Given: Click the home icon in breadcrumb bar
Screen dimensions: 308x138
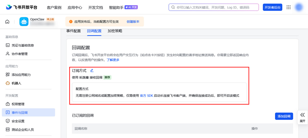Looking at the screenshot, I should (x=7, y=22).
